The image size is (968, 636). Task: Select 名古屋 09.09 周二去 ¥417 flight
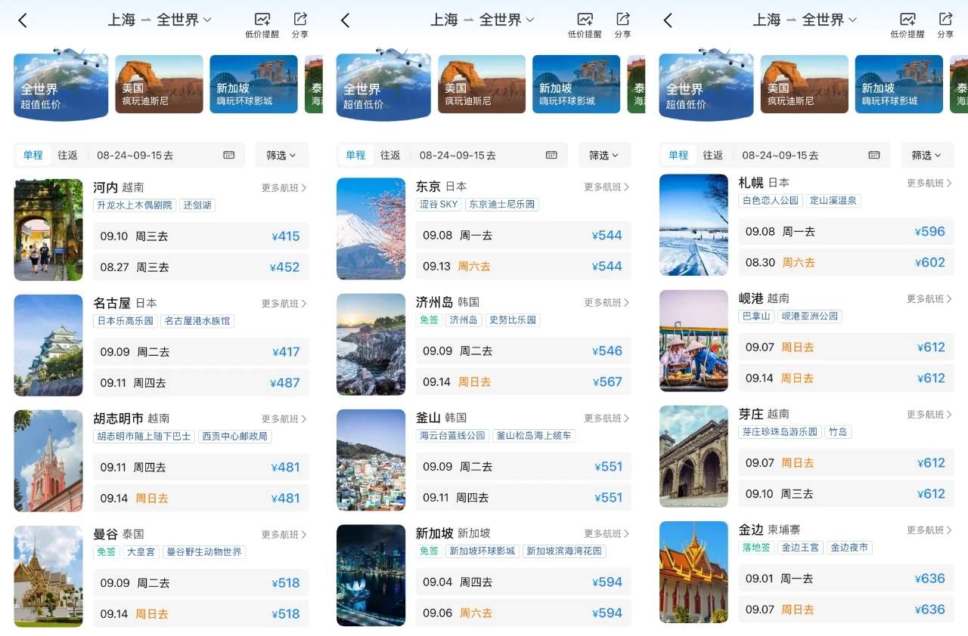(x=201, y=352)
